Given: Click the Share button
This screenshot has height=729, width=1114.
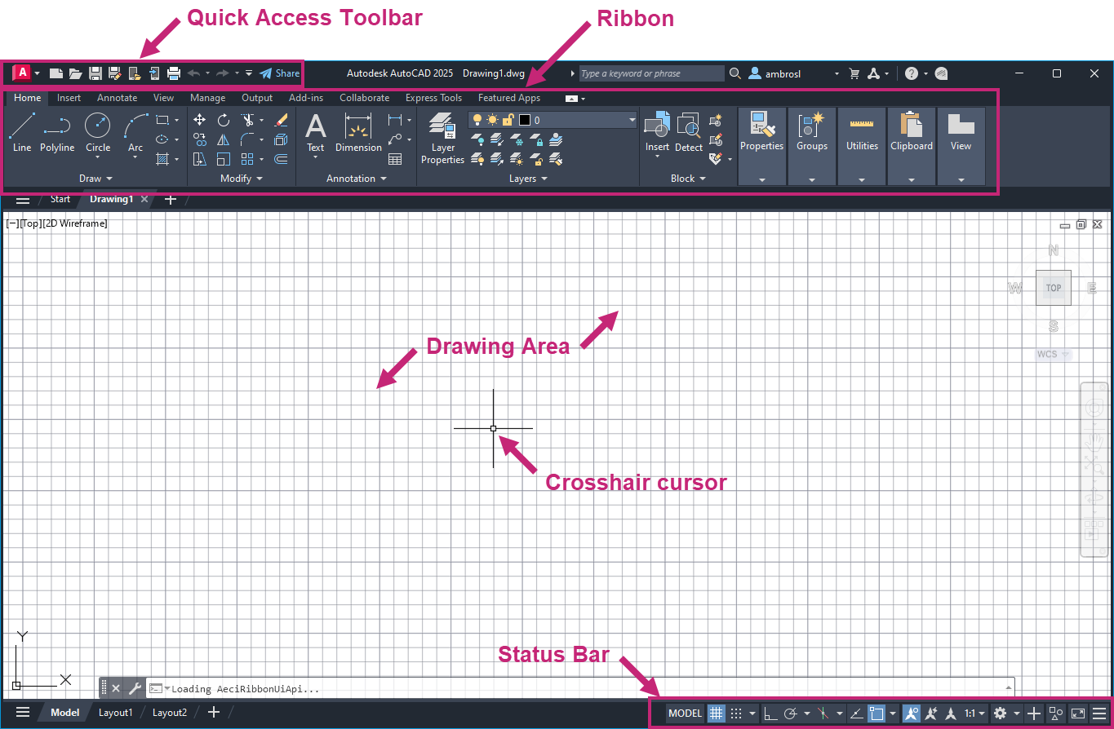Looking at the screenshot, I should (280, 73).
